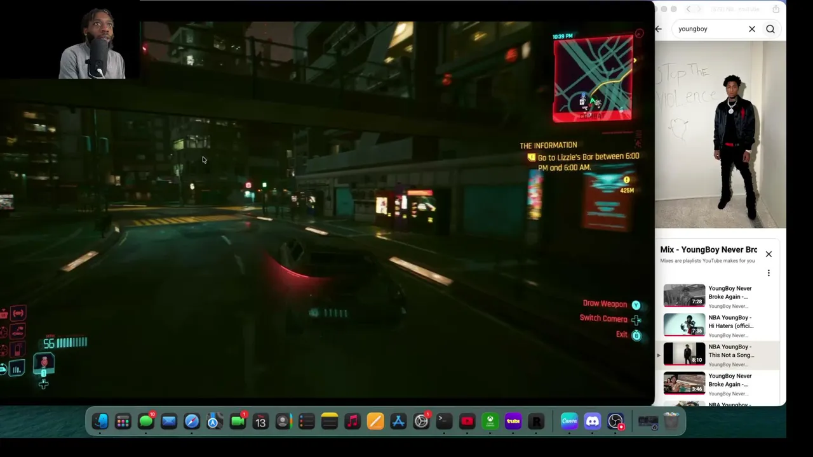The width and height of the screenshot is (813, 457).
Task: Open the red YouTube dock app
Action: click(467, 421)
